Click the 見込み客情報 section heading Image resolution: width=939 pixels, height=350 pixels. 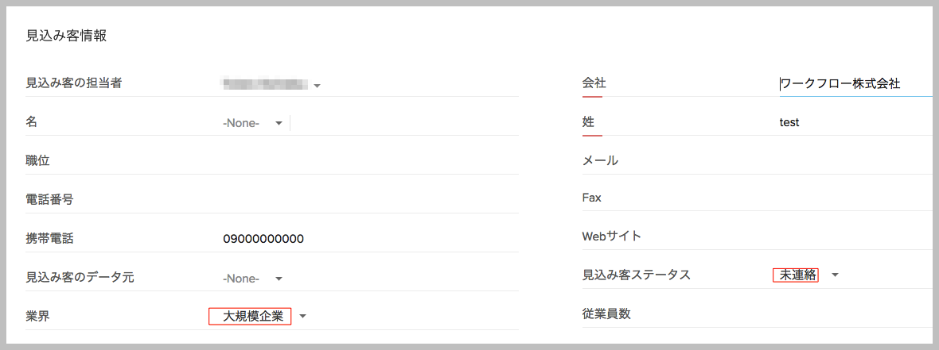66,36
